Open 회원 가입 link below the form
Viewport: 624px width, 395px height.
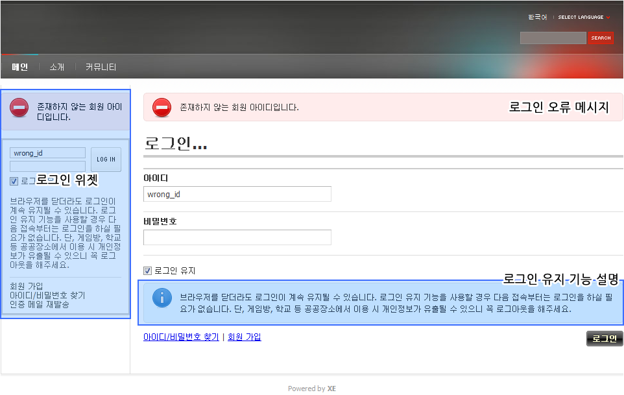click(244, 337)
